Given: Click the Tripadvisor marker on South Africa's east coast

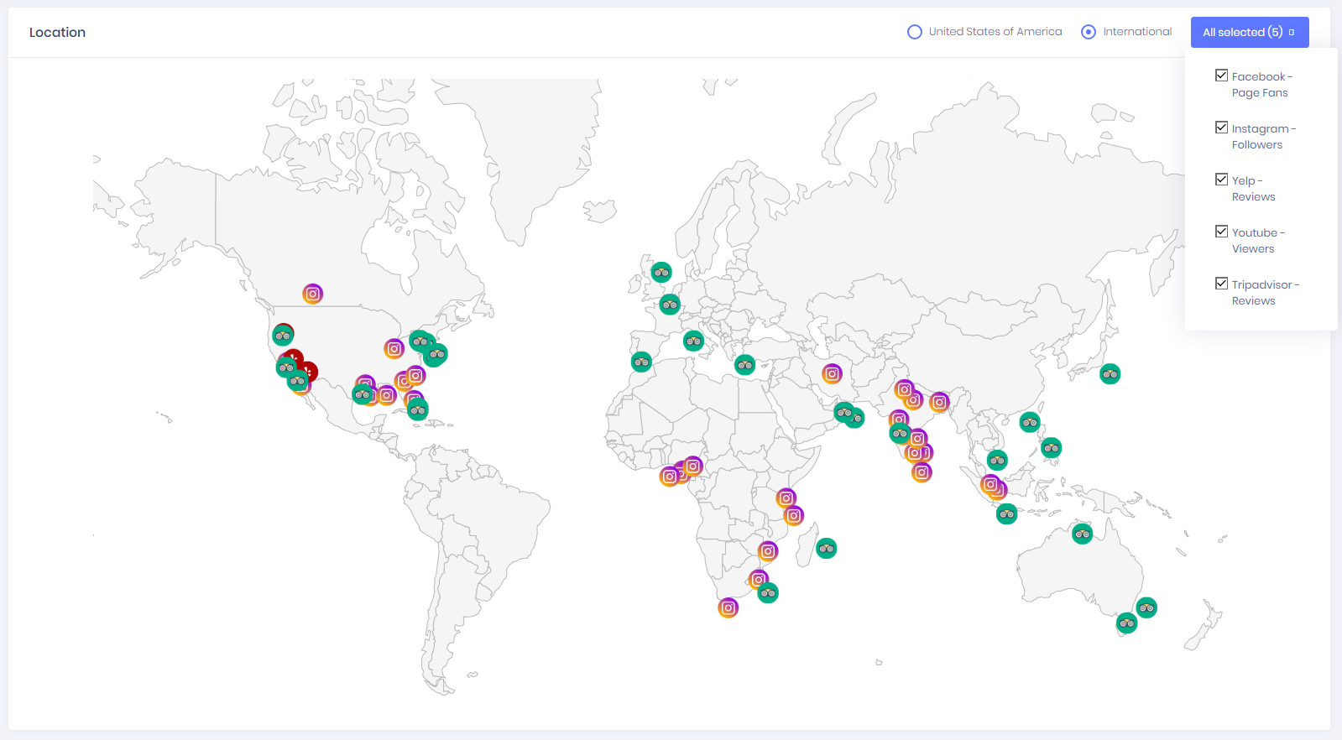Looking at the screenshot, I should pos(768,593).
